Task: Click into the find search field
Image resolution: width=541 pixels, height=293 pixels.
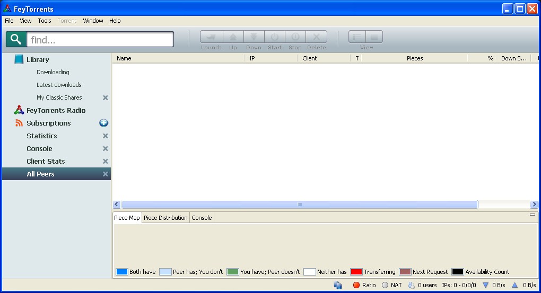Action: pyautogui.click(x=100, y=39)
